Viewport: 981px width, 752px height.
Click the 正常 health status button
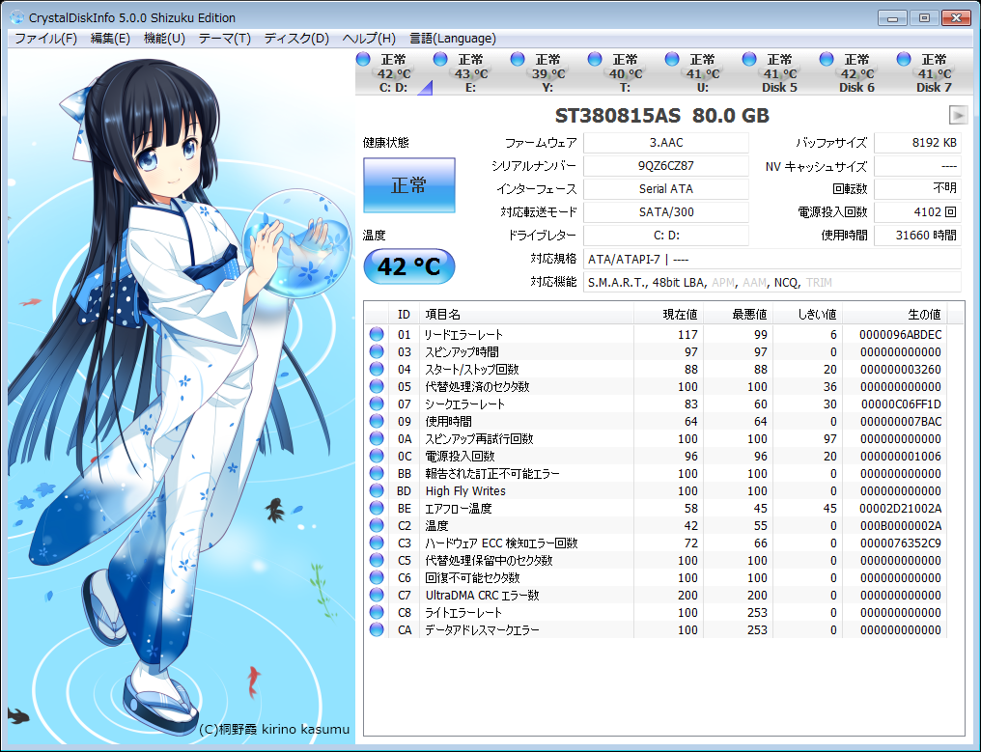click(x=409, y=185)
